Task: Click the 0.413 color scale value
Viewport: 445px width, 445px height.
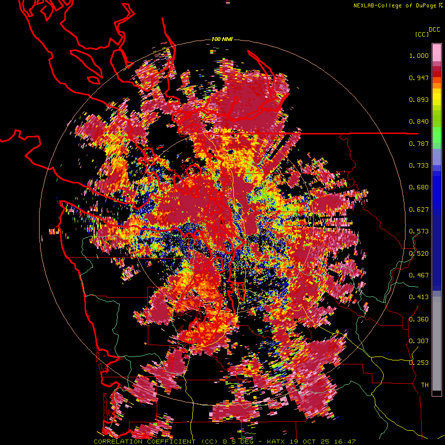Action: pyautogui.click(x=419, y=297)
